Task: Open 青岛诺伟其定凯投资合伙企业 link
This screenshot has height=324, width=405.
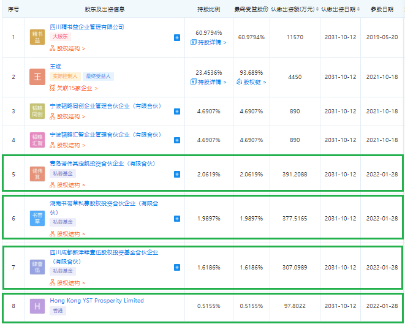Action: [102, 164]
